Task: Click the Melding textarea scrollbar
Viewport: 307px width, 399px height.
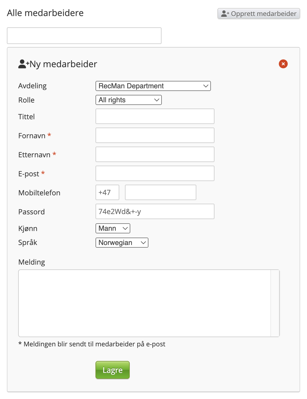Action: (x=275, y=303)
